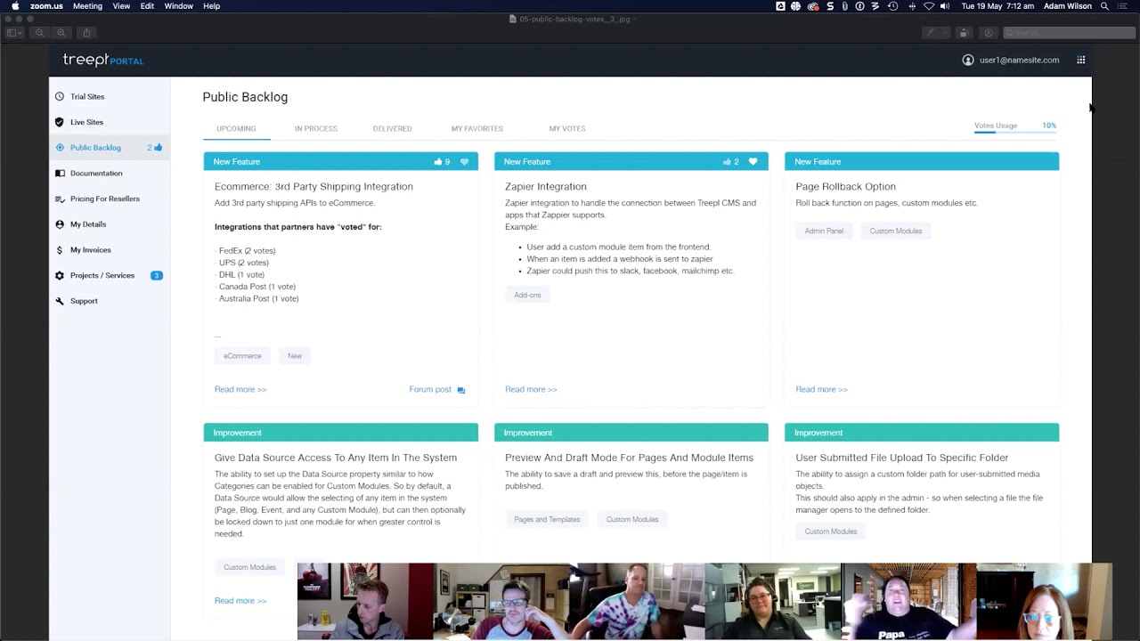Open sidebar view dropdown in Preview toolbar
Viewport: 1140px width, 641px height.
point(15,33)
